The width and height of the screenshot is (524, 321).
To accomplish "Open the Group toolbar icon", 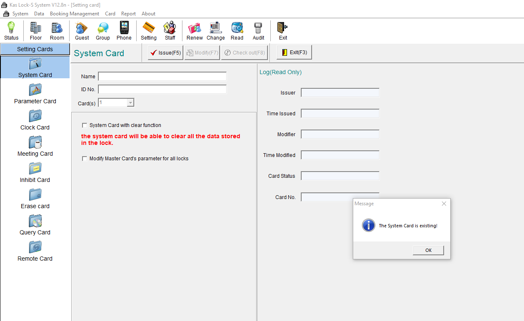I will pos(103,31).
